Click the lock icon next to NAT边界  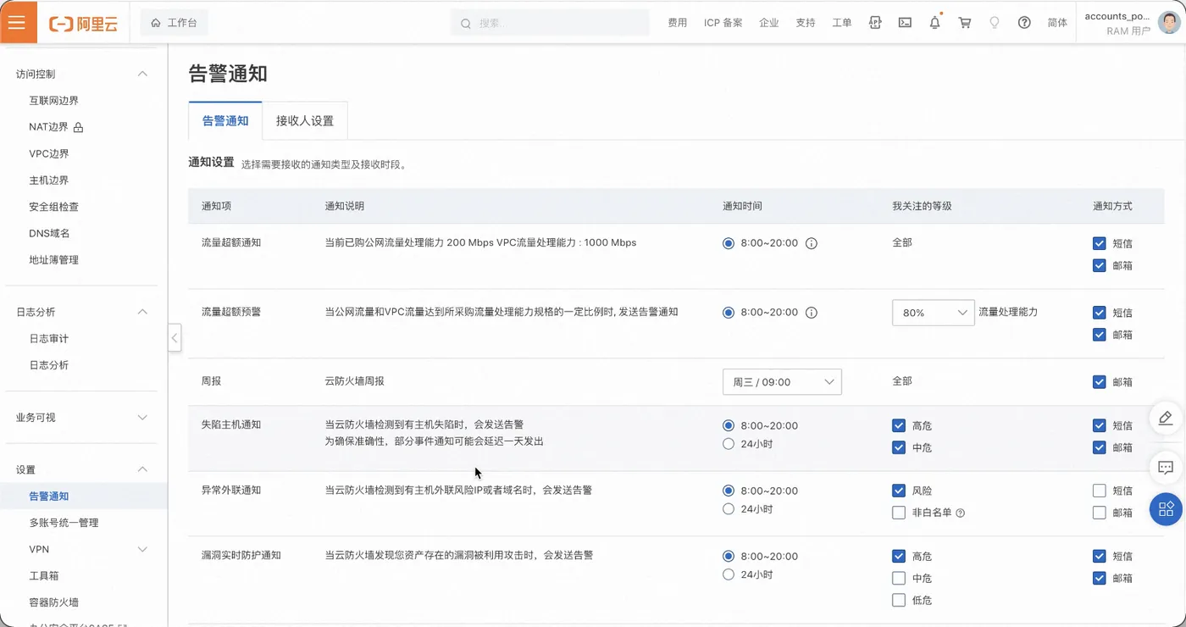(78, 127)
